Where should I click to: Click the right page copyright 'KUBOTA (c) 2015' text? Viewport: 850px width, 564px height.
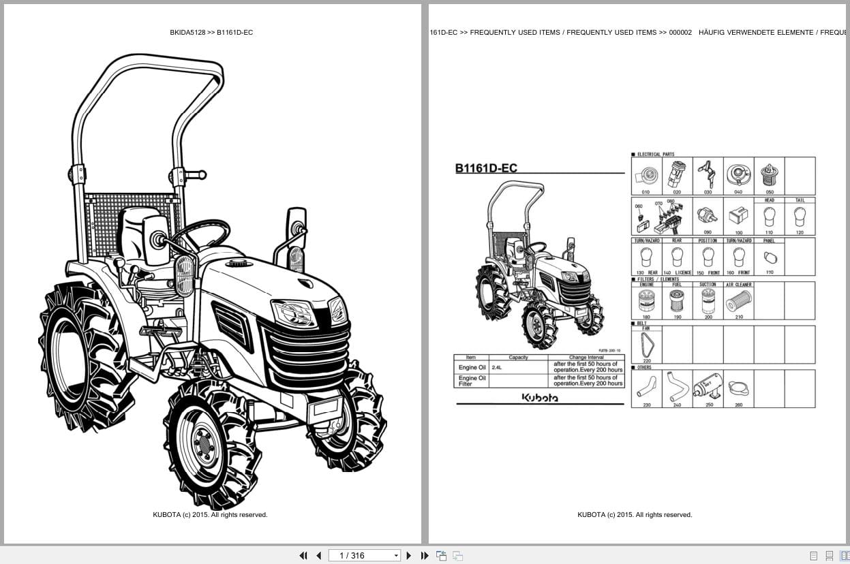tap(635, 515)
